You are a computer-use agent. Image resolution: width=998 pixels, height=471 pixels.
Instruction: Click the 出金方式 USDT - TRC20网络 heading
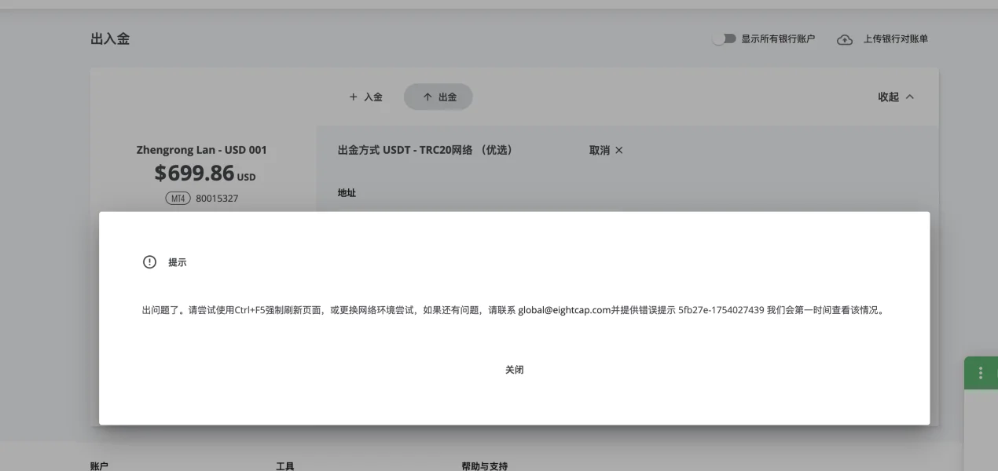pos(424,150)
